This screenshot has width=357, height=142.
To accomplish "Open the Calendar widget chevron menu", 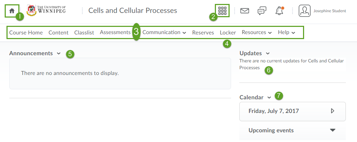I will click(269, 98).
